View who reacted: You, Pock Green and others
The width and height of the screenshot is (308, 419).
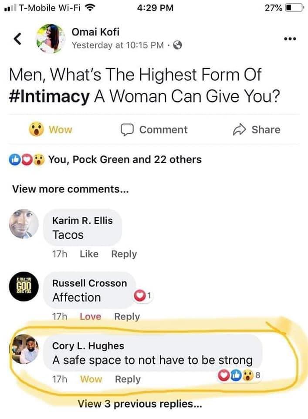coord(125,160)
